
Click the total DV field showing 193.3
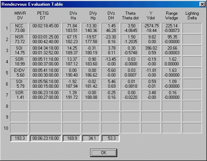point(19,138)
